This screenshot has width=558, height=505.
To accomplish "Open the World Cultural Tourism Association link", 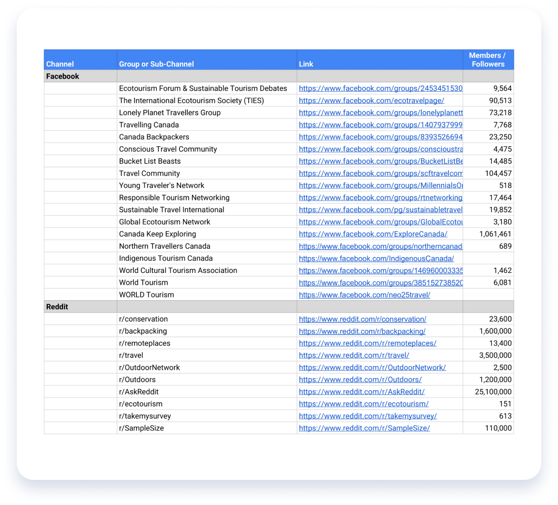I will point(380,270).
